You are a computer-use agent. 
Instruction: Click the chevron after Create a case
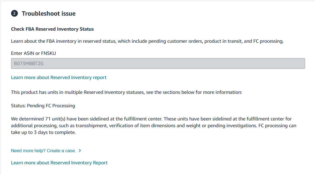tap(80, 151)
